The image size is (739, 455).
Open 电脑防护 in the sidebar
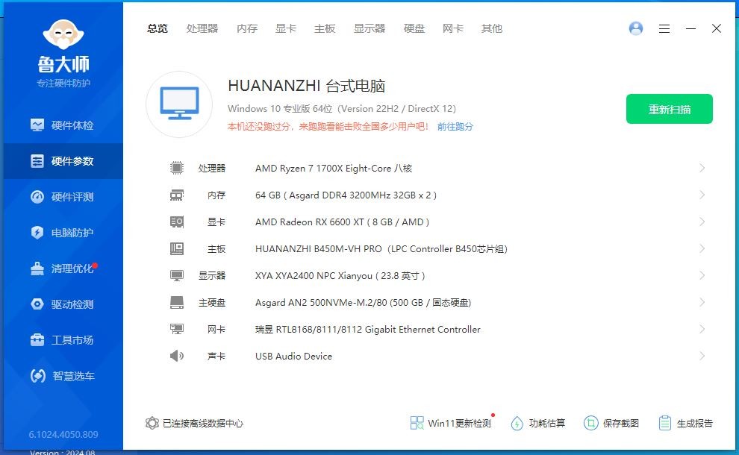pyautogui.click(x=63, y=233)
